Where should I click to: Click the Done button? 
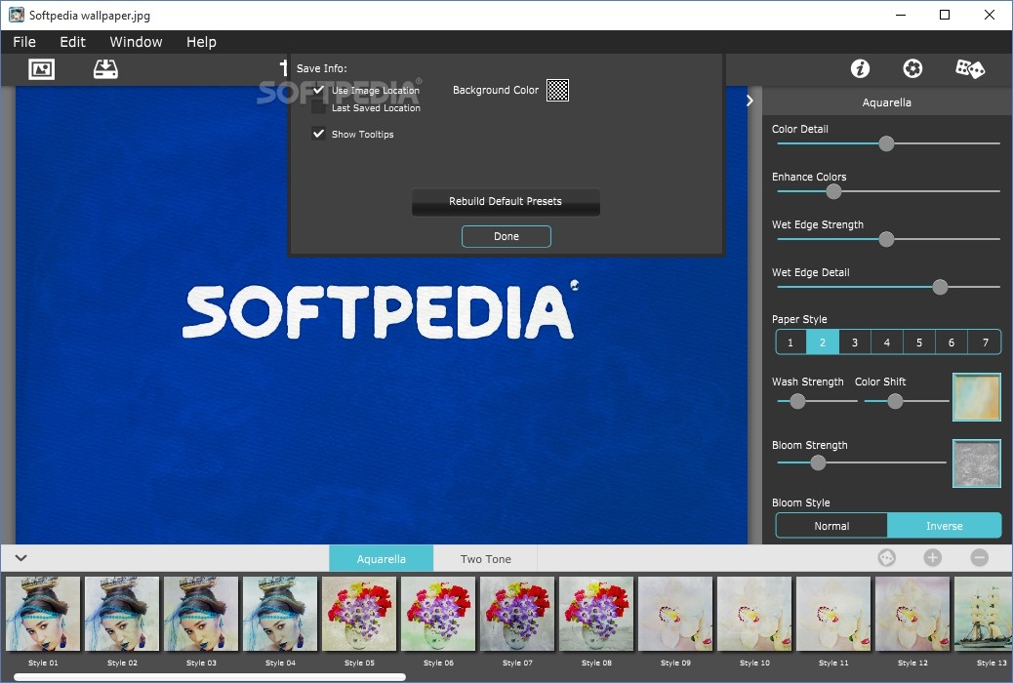tap(506, 236)
